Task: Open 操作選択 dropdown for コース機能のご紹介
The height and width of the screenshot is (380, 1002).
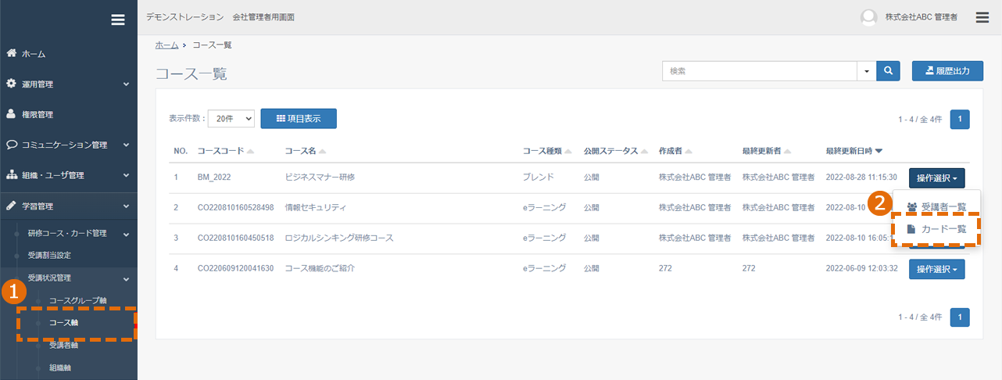Action: pyautogui.click(x=936, y=269)
